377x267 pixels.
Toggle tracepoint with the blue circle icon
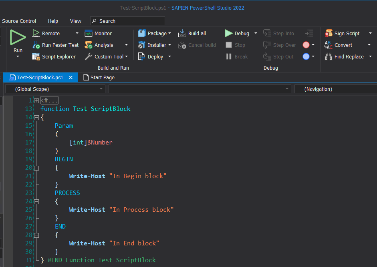306,56
